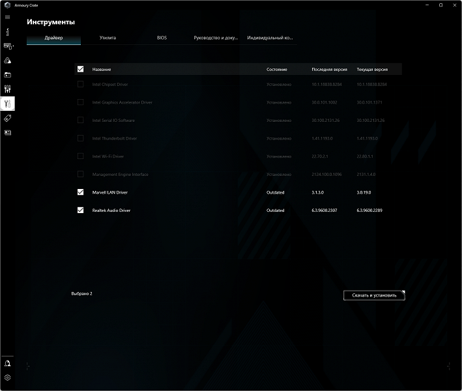The width and height of the screenshot is (462, 391).
Task: Select the Marvell LAN Driver row name
Action: [x=110, y=192]
